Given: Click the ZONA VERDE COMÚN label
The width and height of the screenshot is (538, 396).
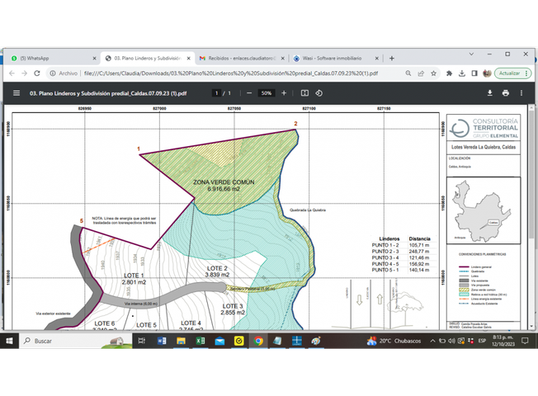Looking at the screenshot, I should (224, 181).
